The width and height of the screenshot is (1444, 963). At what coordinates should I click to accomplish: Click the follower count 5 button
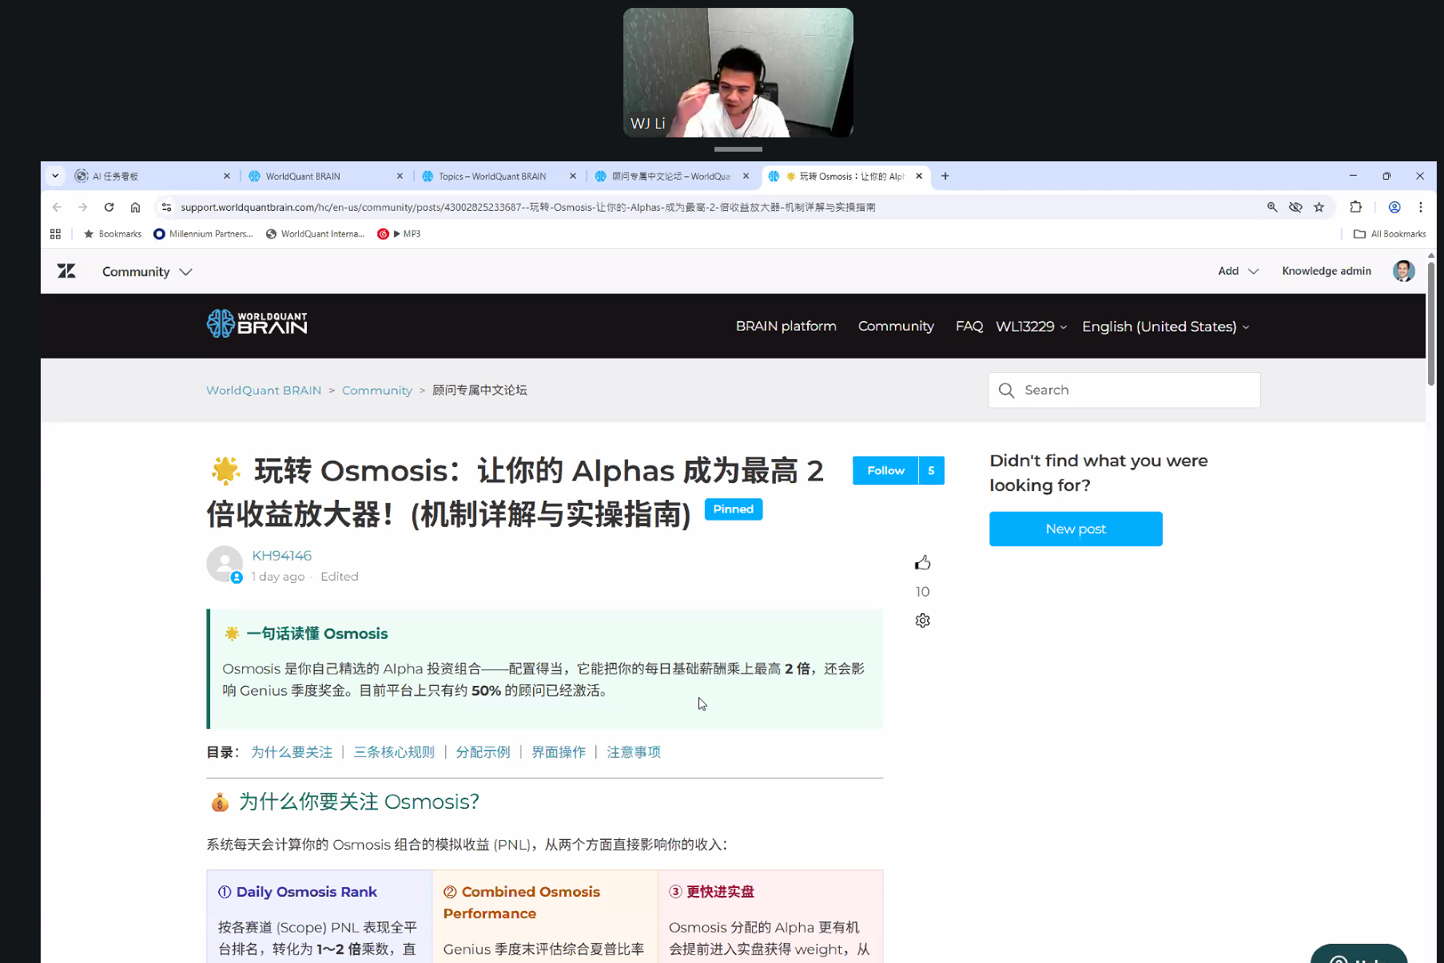tap(932, 470)
